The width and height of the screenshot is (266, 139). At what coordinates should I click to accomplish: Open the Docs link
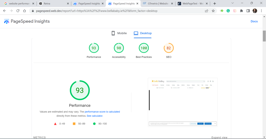pyautogui.click(x=254, y=21)
